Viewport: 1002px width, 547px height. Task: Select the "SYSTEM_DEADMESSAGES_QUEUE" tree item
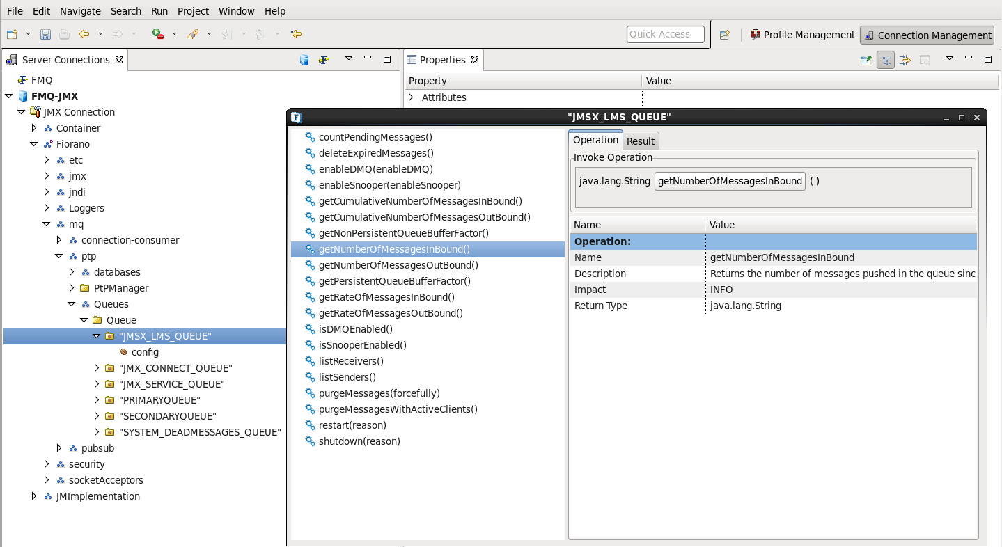click(200, 432)
